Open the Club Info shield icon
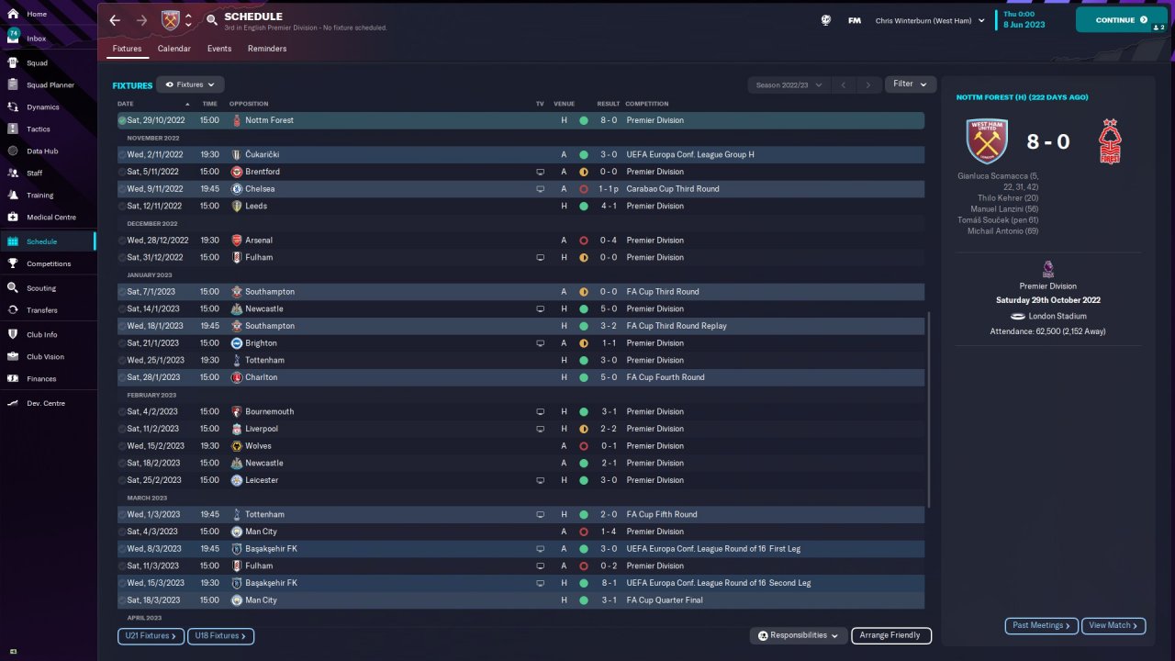Screen dimensions: 1175x661 coord(13,335)
